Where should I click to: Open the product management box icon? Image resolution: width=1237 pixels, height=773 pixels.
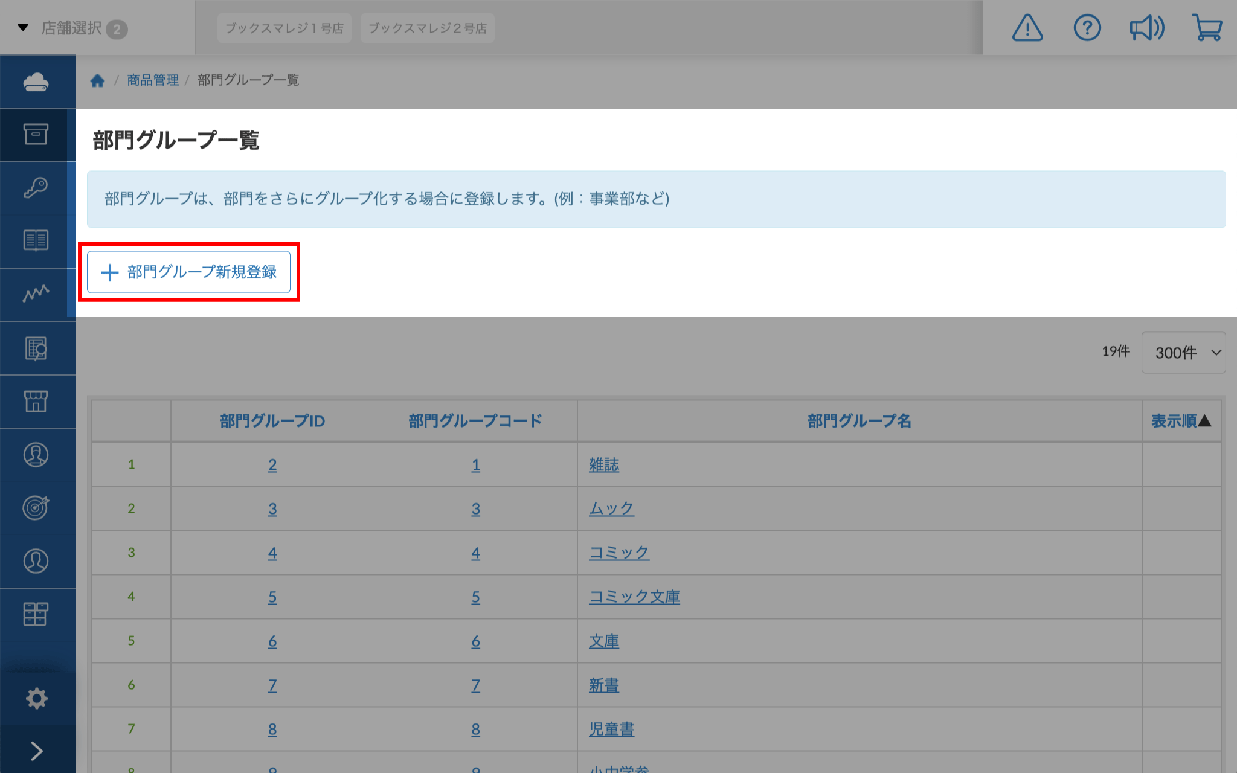point(36,134)
